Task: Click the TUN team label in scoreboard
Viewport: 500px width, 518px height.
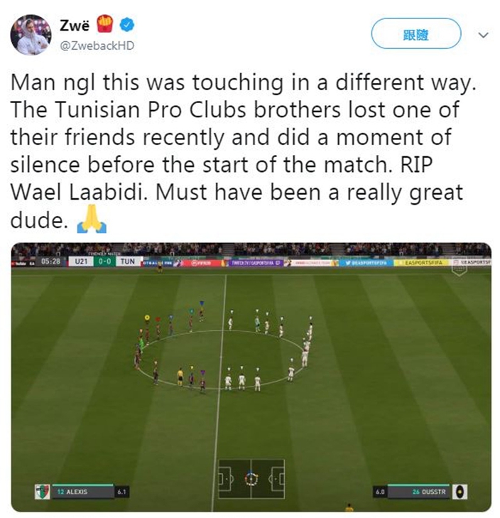Action: 127,261
